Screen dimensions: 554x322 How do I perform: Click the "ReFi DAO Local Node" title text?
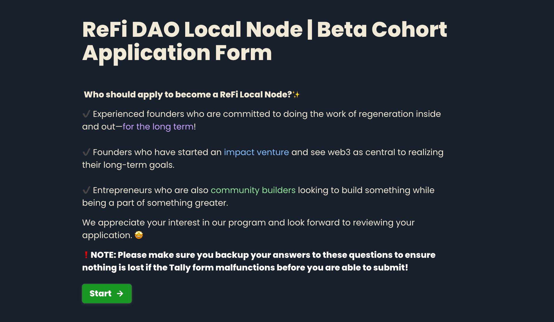(x=192, y=29)
